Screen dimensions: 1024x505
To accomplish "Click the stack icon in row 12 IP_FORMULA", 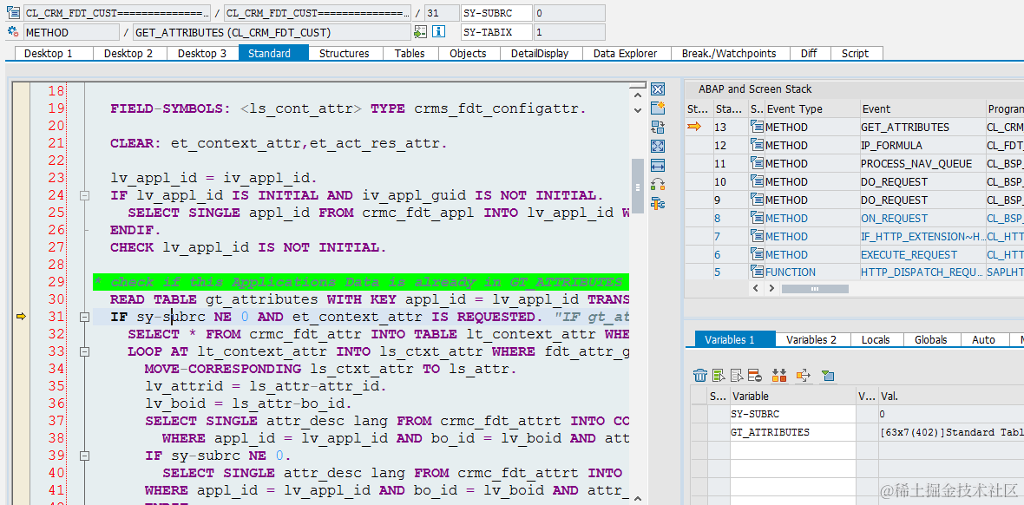I will [757, 145].
